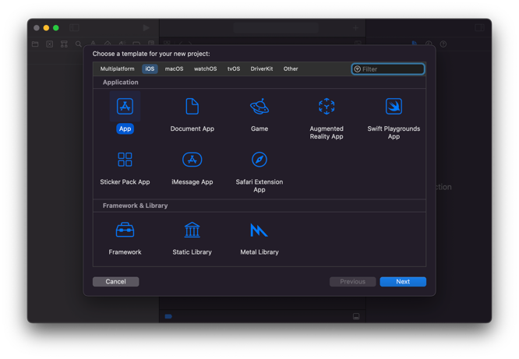The height and width of the screenshot is (359, 519).
Task: Click the "Application" section header
Action: (x=121, y=82)
